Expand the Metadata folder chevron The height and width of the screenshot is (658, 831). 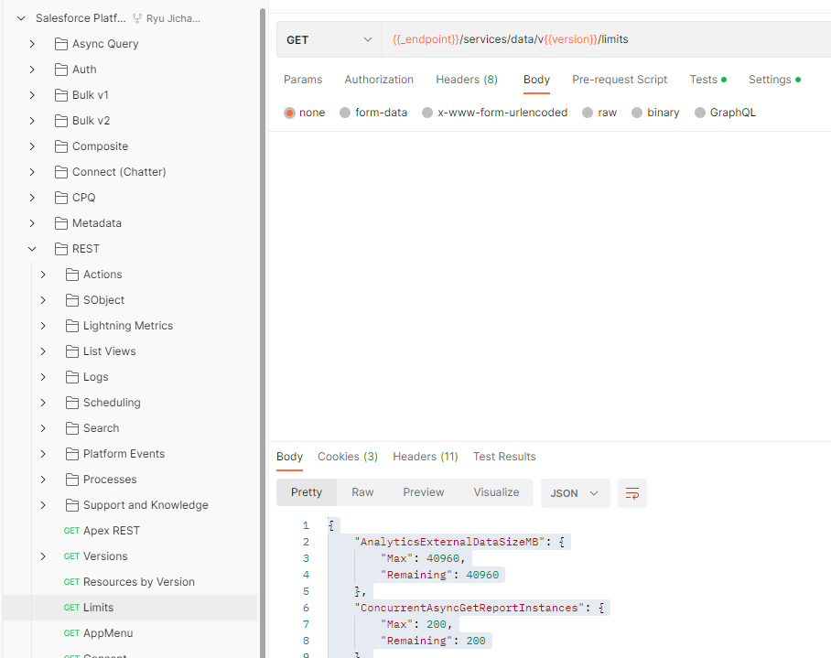click(32, 223)
